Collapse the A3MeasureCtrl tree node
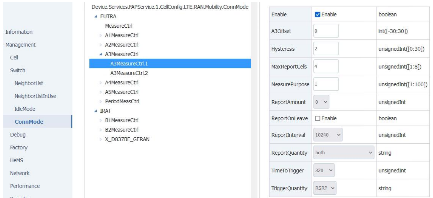Screen dimensions: 433x198 101,54
